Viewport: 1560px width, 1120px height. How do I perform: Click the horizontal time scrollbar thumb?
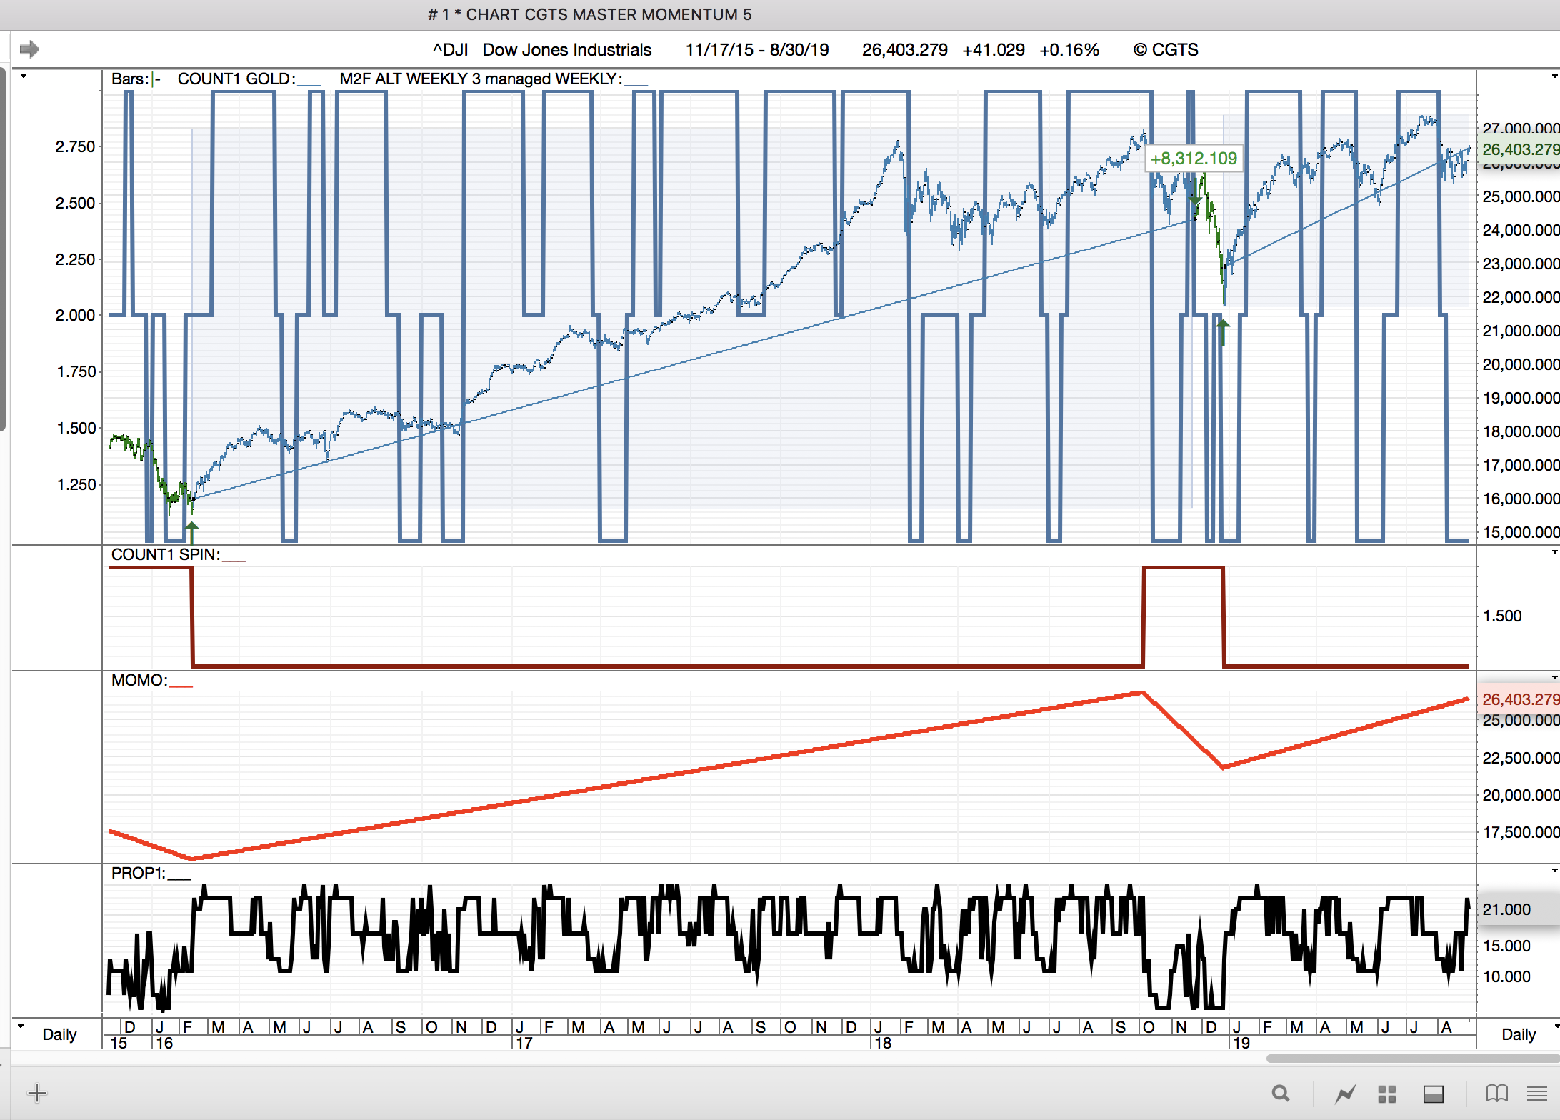click(x=1411, y=1059)
